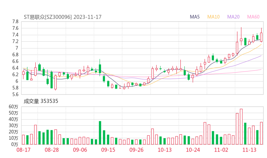Viewport: 267px width, 158px height.
Task: Click the 10万 volume axis label
Action: pyautogui.click(x=13, y=138)
